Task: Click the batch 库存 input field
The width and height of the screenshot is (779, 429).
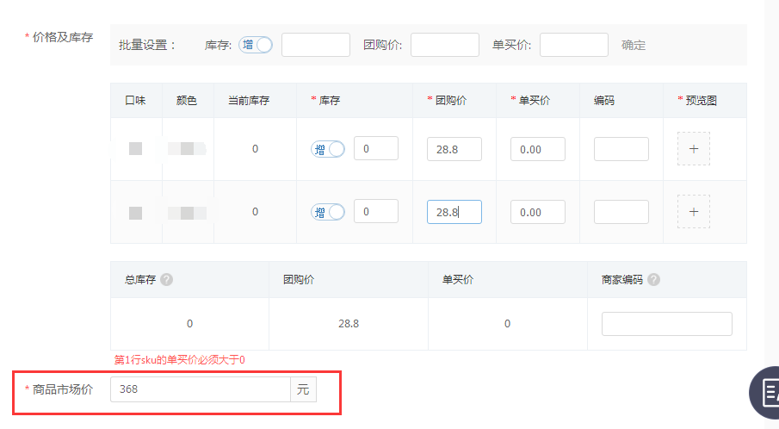Action: coord(315,45)
